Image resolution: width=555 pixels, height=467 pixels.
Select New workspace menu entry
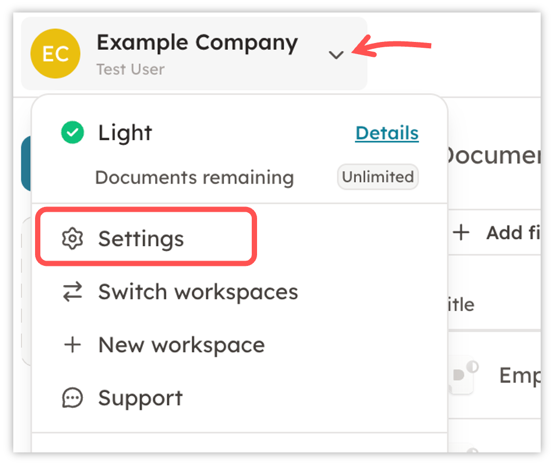pos(164,344)
